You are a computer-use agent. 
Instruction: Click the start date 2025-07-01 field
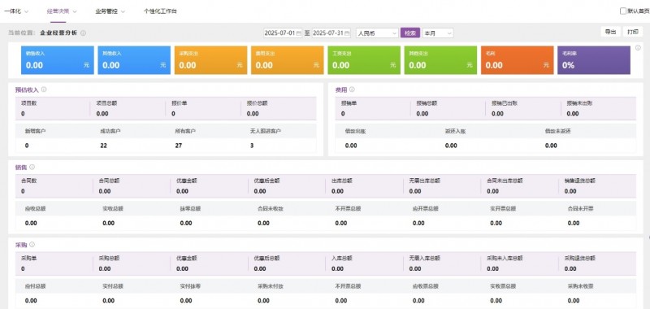click(283, 33)
